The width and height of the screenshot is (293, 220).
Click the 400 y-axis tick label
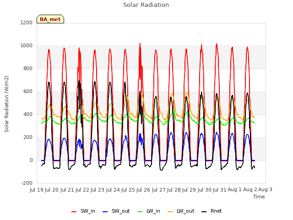(x=28, y=114)
